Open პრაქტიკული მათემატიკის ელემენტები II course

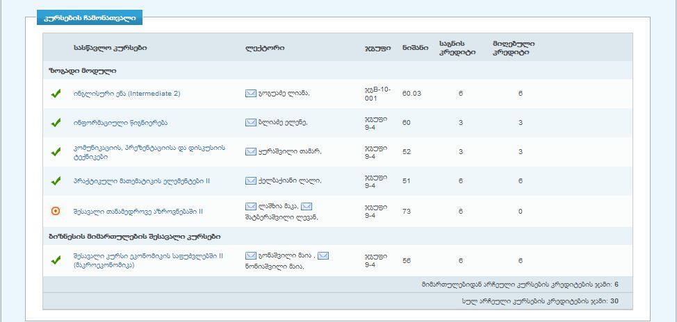coord(141,181)
